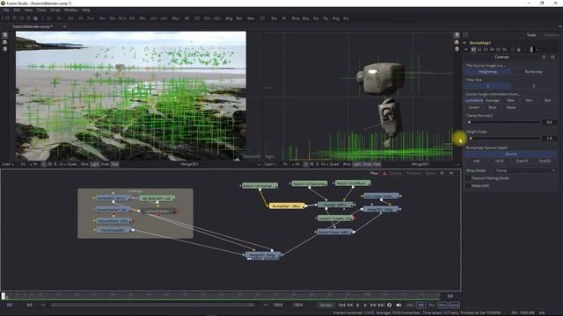Add Color Curves CCv tool
This screenshot has height=316, width=563.
[208, 18]
